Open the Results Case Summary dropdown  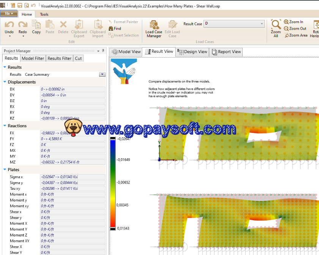tap(102, 74)
